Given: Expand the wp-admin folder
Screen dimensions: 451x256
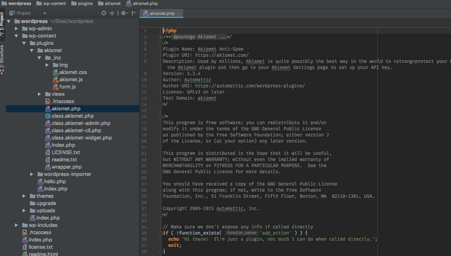Looking at the screenshot, I should pos(16,28).
